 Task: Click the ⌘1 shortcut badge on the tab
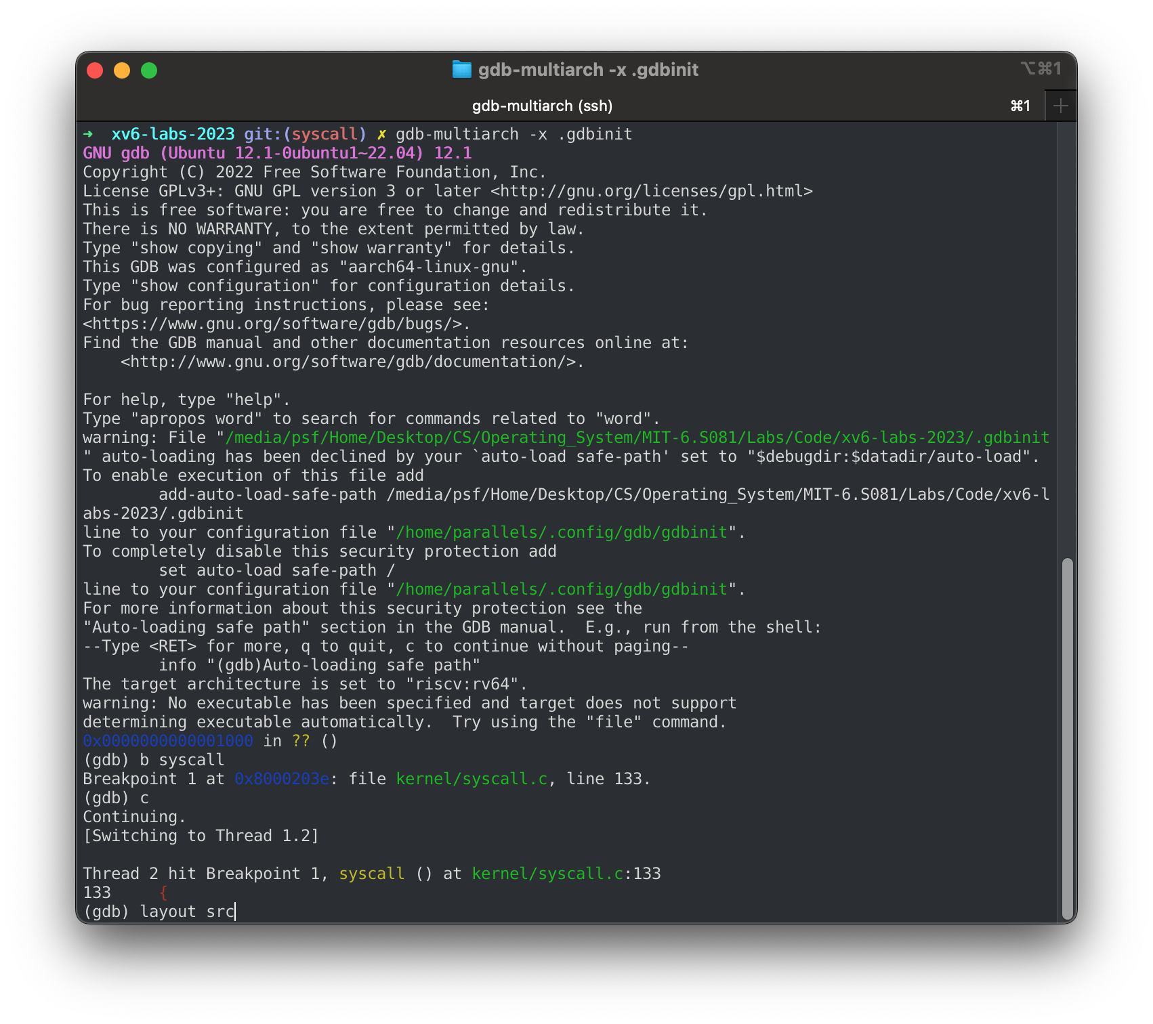(x=1020, y=106)
